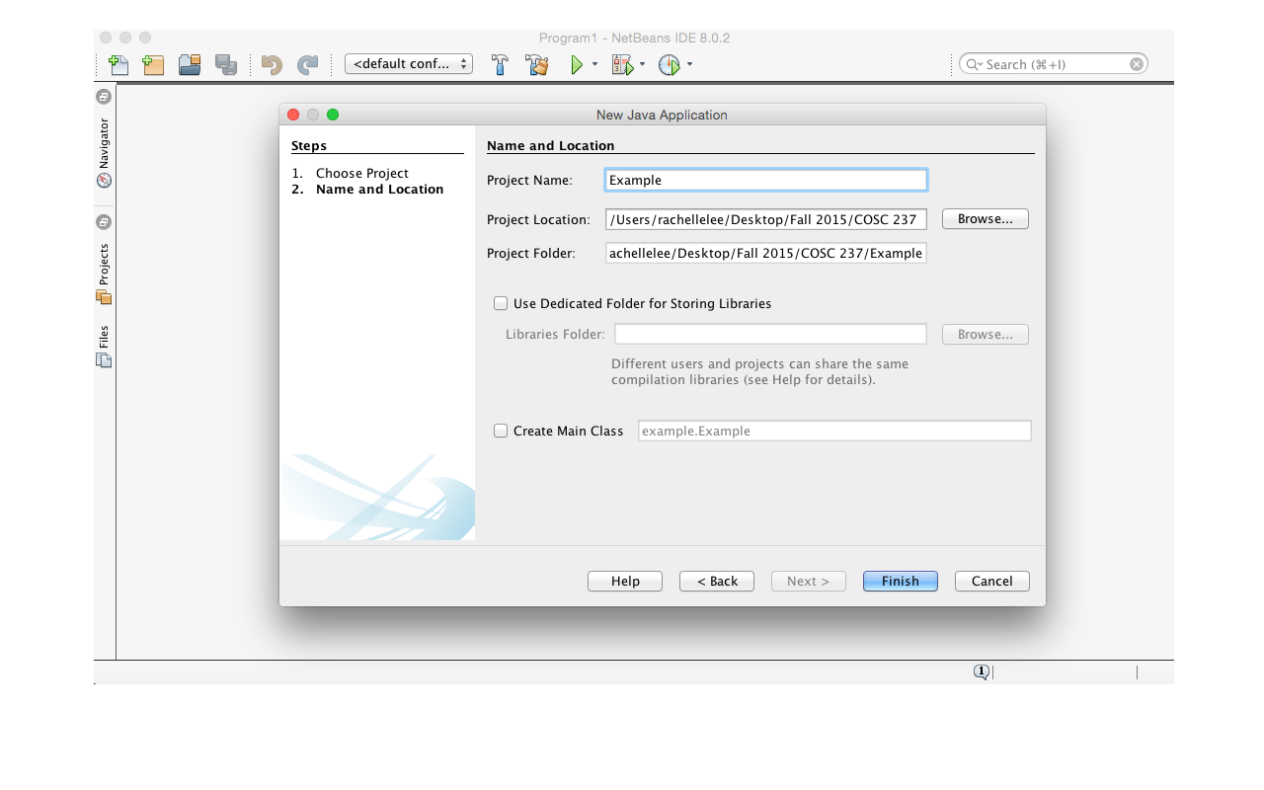Click inside the Project Name field
This screenshot has width=1264, height=790.
[x=765, y=180]
